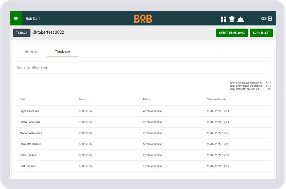Screen dimensions: 286x189
Task: Open the service bell icon
Action: click(x=241, y=19)
